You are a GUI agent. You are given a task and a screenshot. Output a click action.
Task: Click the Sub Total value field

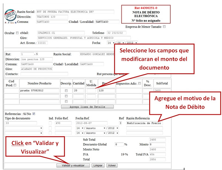[x=157, y=140]
